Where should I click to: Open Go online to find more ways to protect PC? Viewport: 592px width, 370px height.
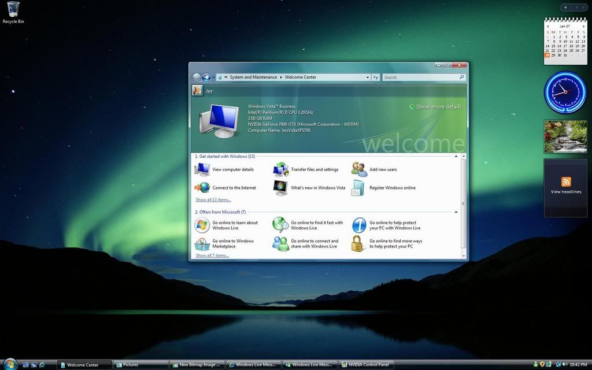[387, 243]
